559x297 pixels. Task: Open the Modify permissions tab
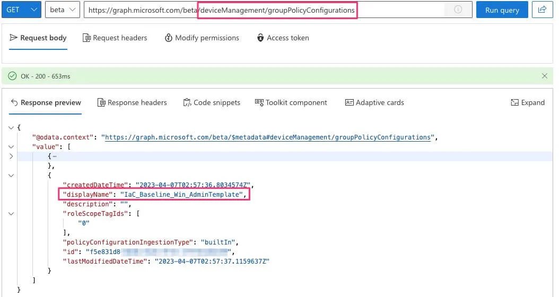click(x=202, y=38)
